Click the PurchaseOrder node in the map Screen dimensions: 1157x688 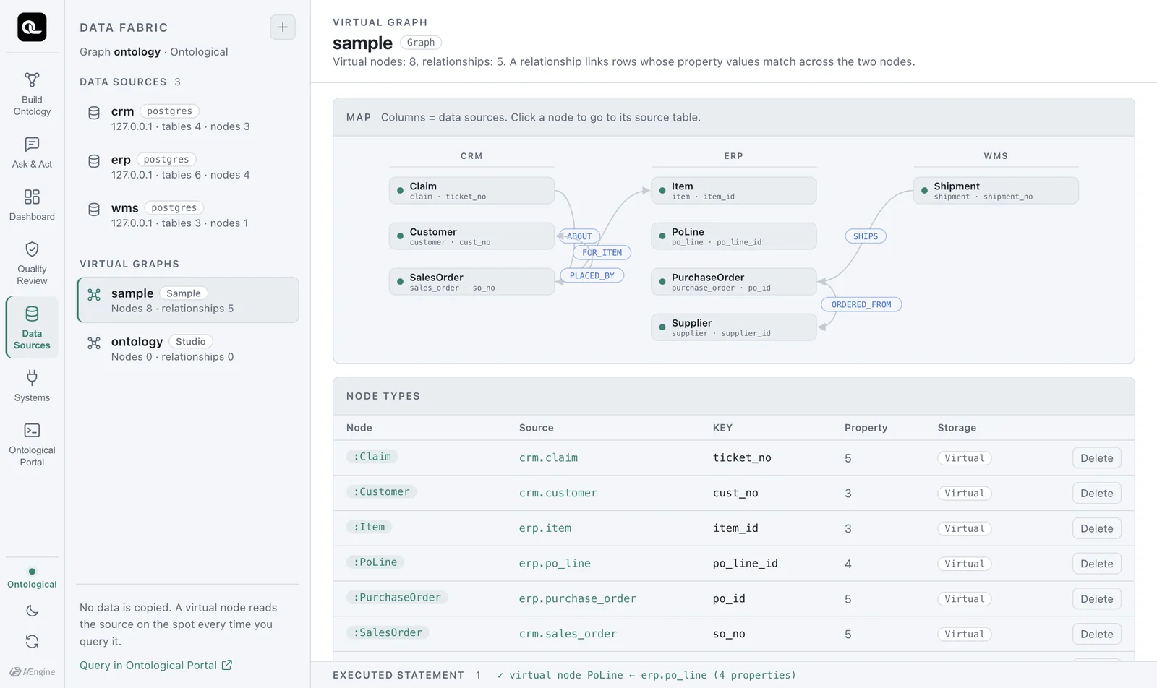click(733, 282)
